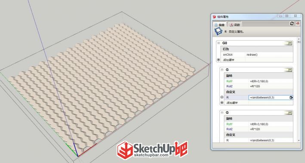305x163 pixels.
Task: Toggle the on switch for second G component
Action: [x=288, y=113]
